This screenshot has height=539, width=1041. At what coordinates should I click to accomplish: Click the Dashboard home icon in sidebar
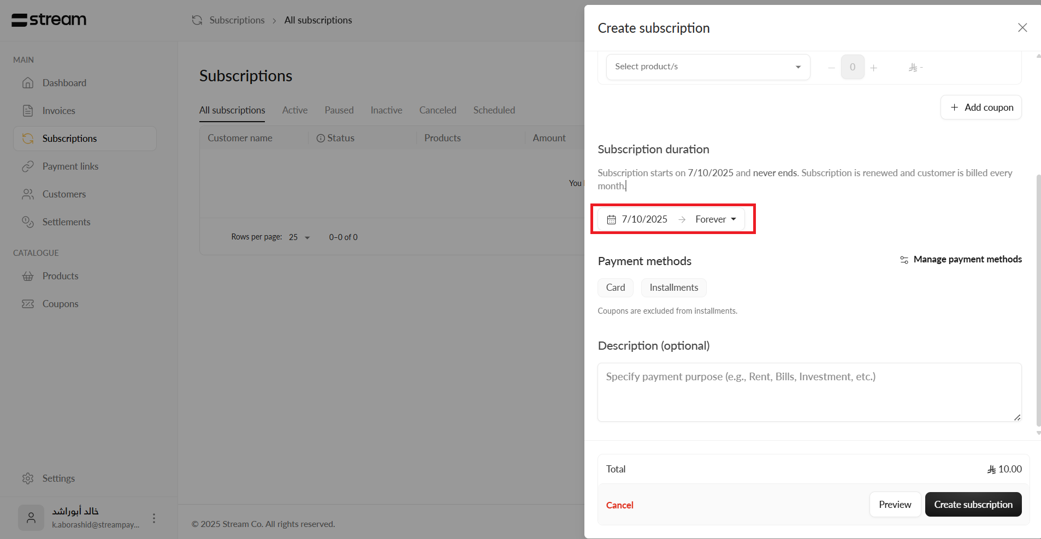[x=28, y=83]
